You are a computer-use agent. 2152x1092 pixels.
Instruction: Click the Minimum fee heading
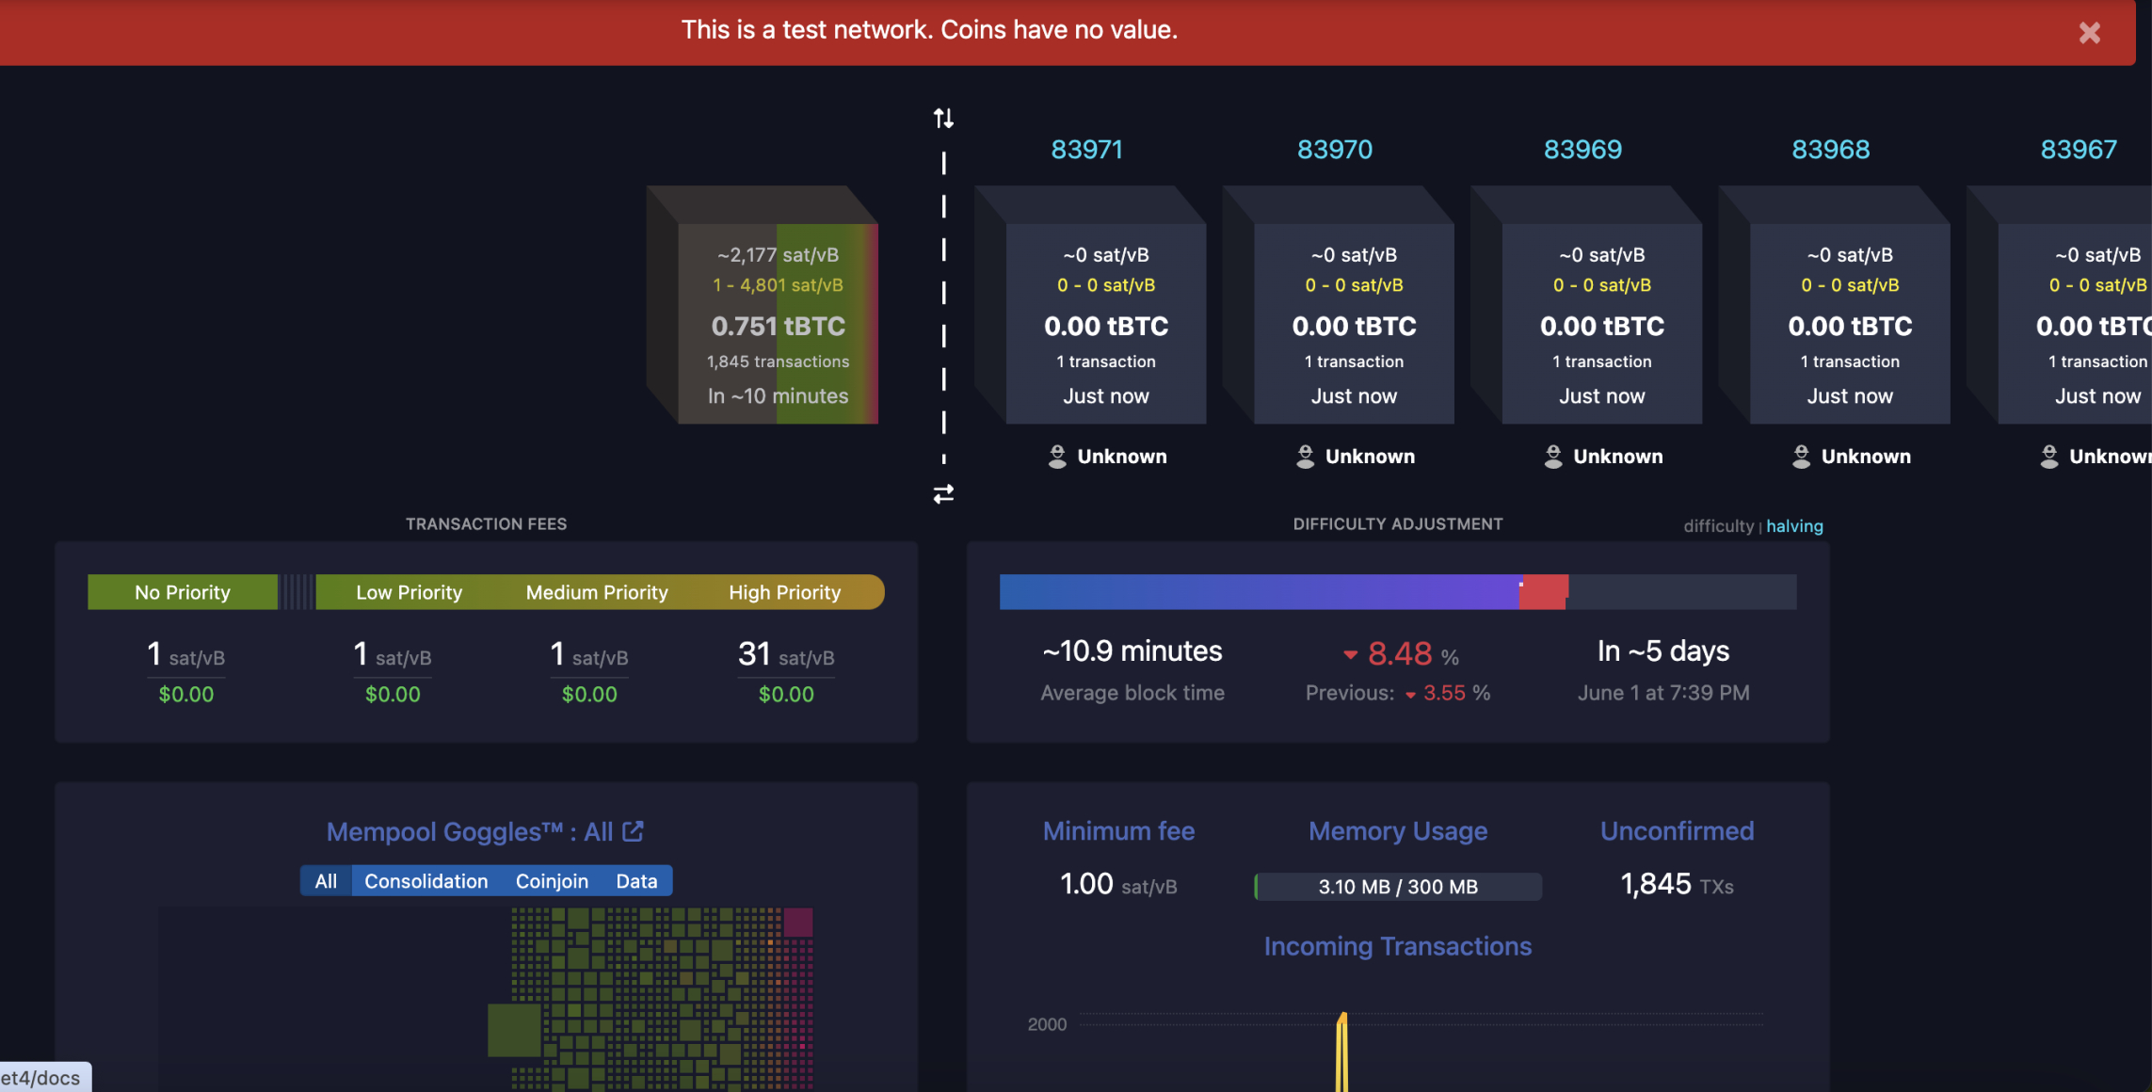[1118, 831]
